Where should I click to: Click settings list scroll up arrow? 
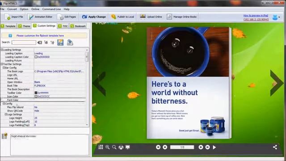click(x=87, y=50)
